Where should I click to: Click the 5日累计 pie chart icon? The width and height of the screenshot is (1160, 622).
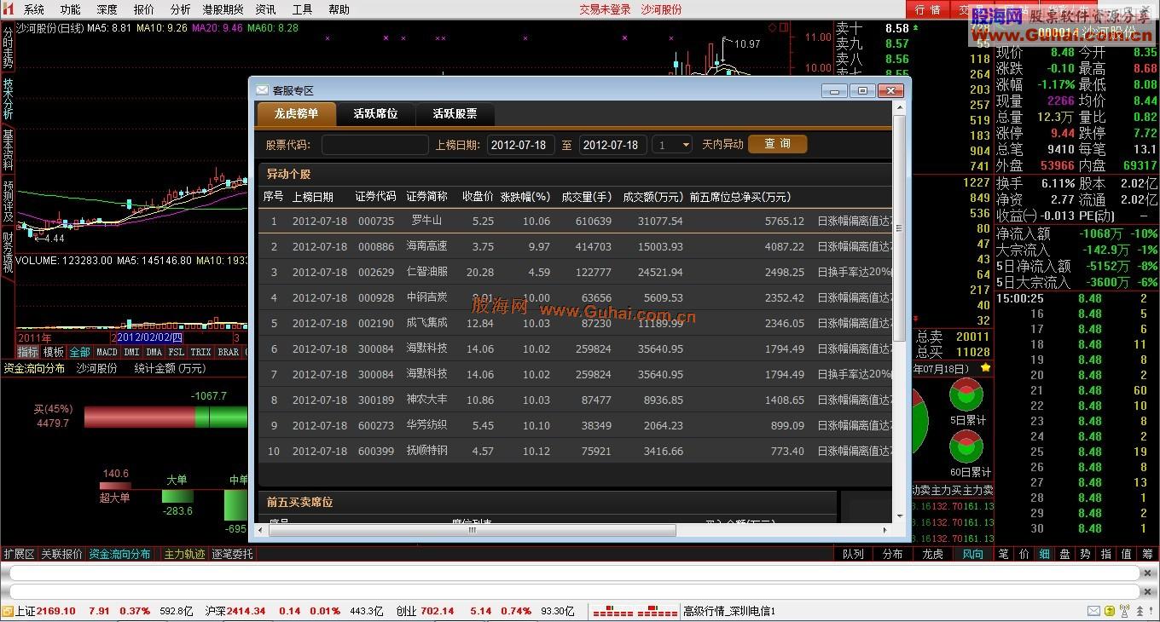pyautogui.click(x=966, y=395)
